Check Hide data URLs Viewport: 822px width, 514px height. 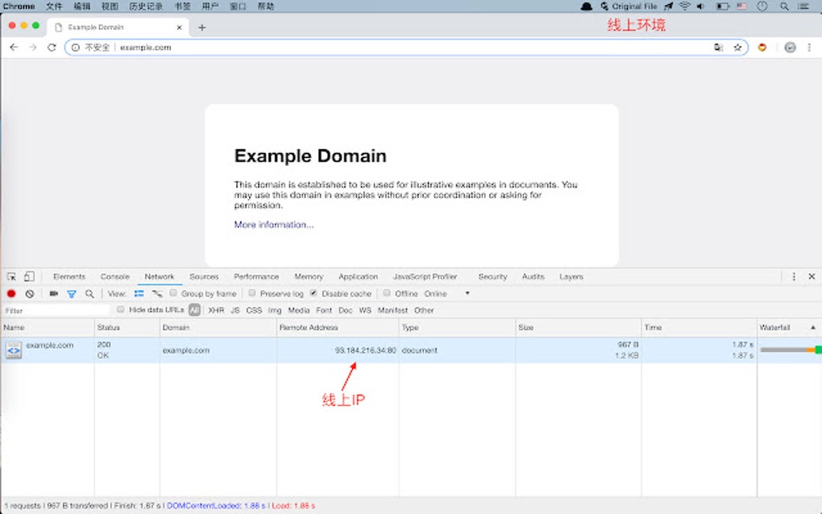pos(121,309)
